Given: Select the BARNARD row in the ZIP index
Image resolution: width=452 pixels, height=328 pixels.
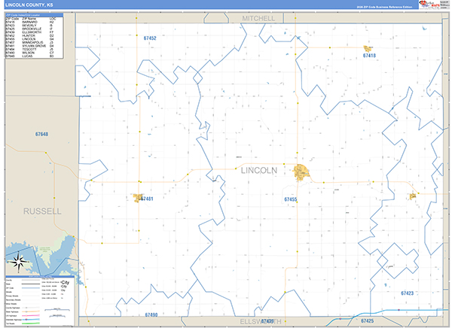Looking at the screenshot, I should 30,22.
